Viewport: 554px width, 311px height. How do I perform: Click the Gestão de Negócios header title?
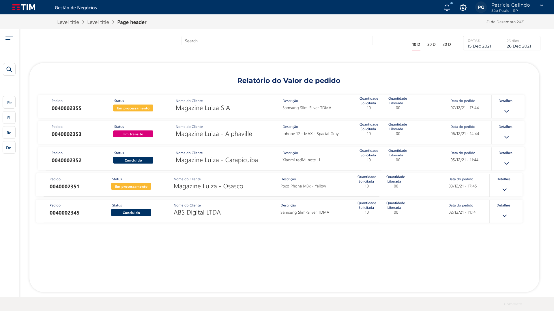76,8
